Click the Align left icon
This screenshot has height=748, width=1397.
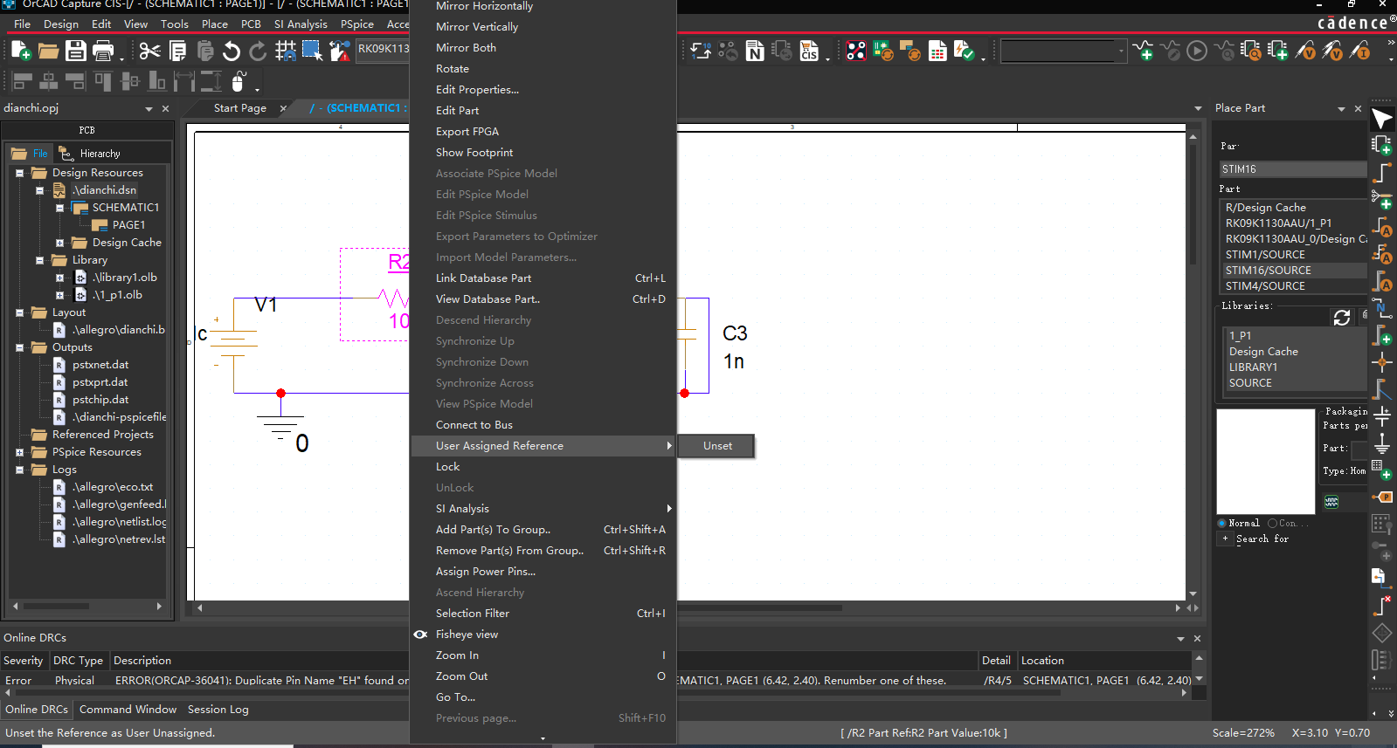23,82
